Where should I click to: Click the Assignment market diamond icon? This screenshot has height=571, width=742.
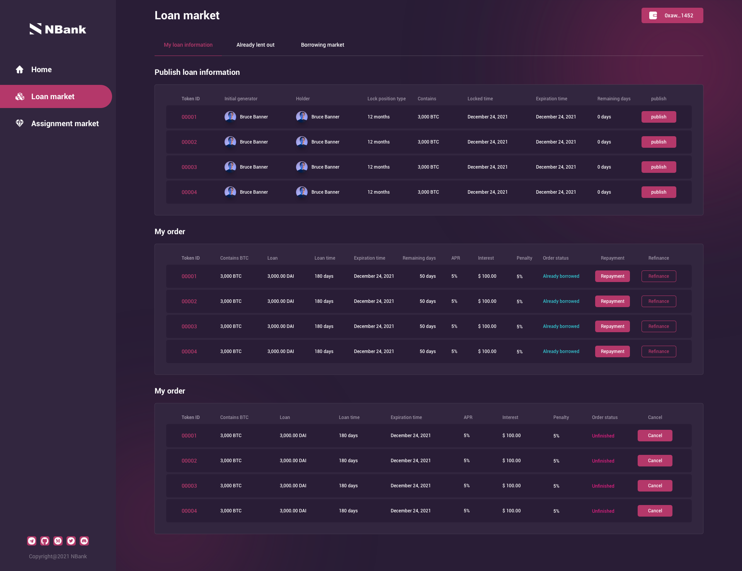point(20,123)
